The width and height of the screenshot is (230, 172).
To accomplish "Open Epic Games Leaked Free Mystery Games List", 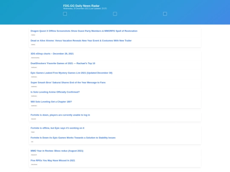I will (72, 73).
